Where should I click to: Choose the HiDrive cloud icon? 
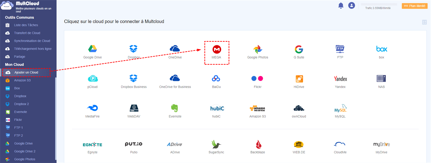click(x=299, y=79)
